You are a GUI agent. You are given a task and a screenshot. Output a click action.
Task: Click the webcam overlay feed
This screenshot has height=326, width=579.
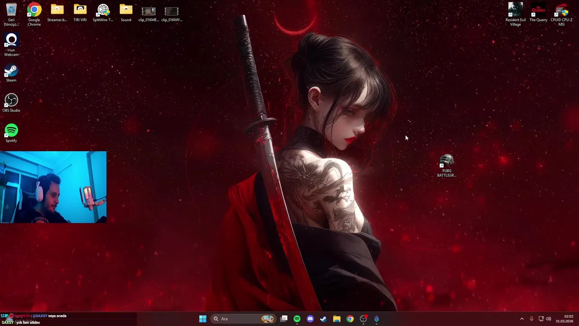tap(53, 187)
